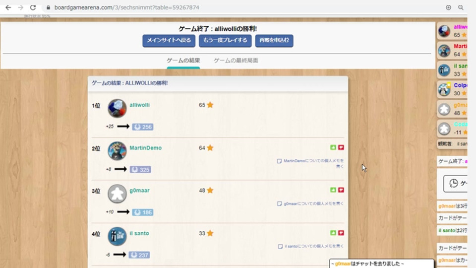
Task: Click ゲーム終了 log entry in side panel
Action: (452, 161)
